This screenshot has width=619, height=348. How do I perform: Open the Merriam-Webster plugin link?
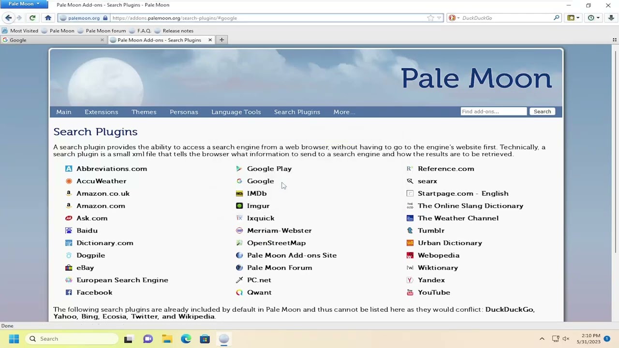[279, 231]
